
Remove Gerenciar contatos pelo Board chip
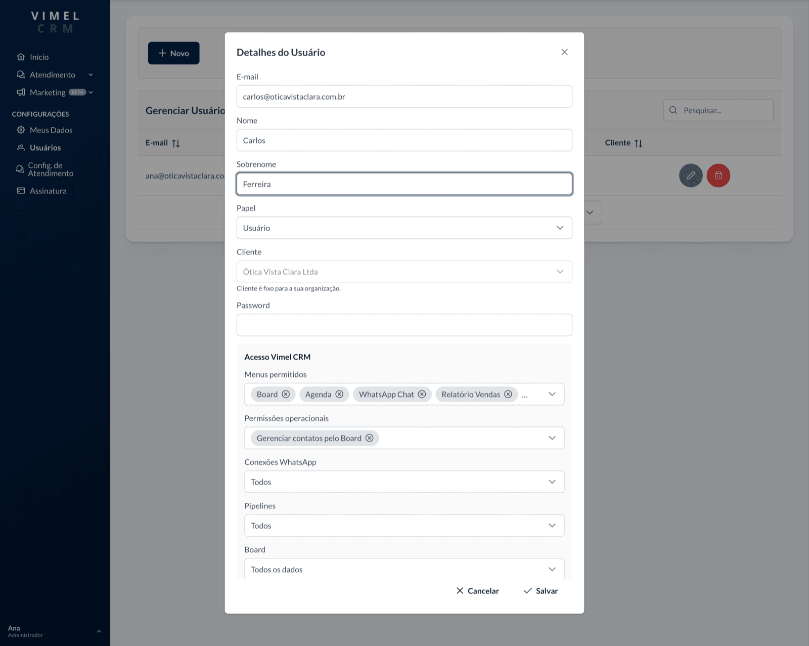[x=370, y=438]
